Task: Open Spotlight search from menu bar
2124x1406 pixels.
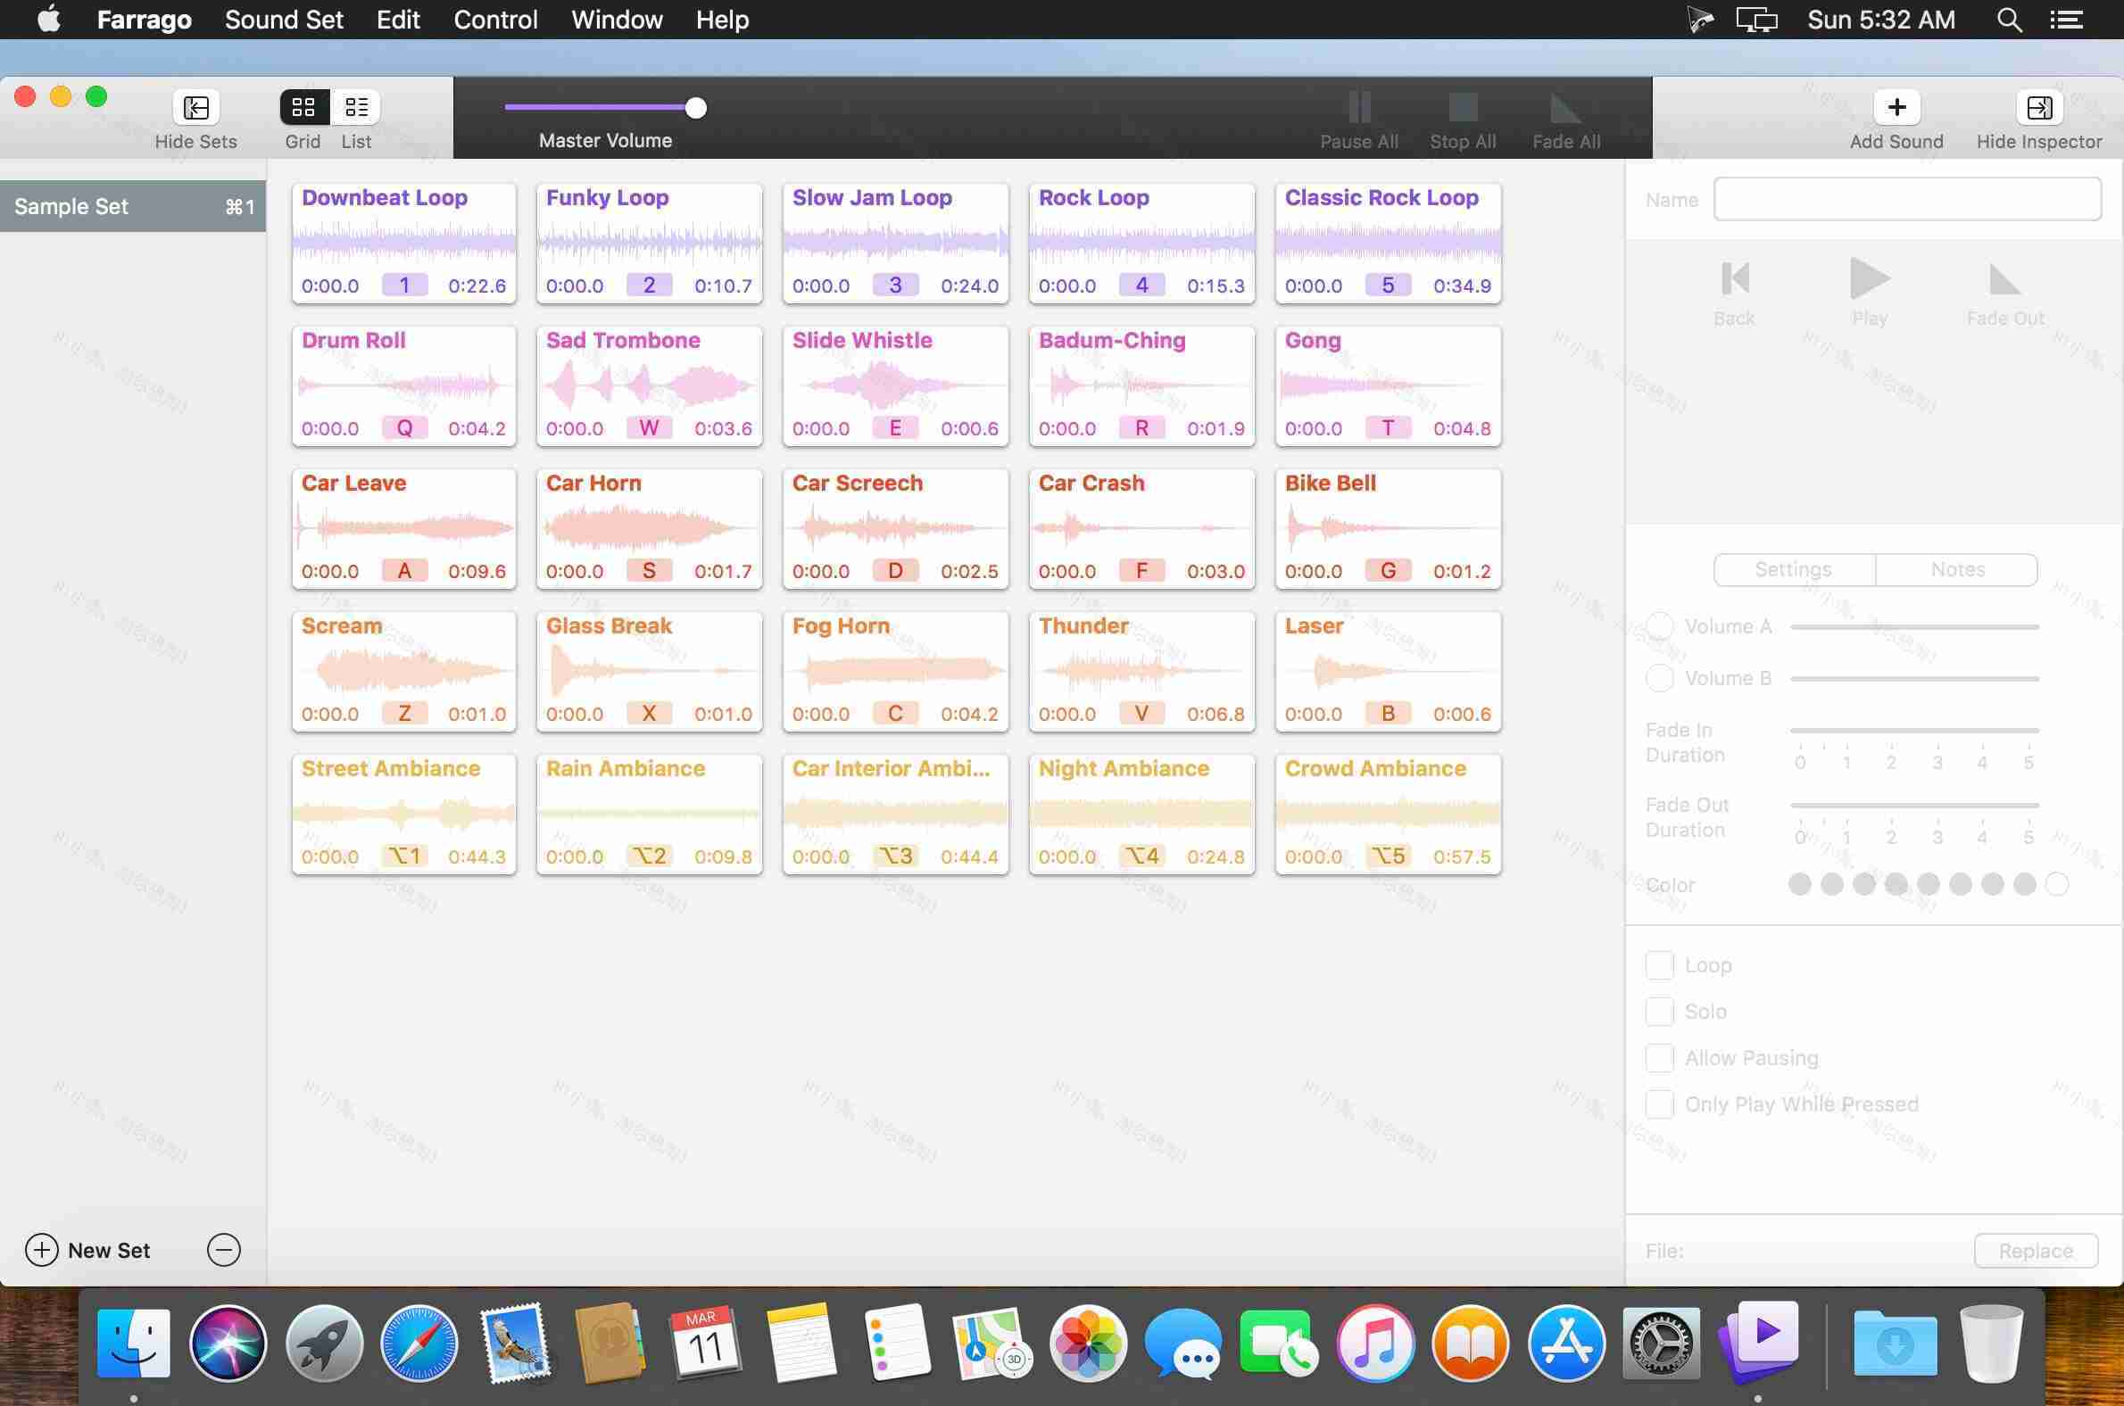Action: click(2008, 19)
